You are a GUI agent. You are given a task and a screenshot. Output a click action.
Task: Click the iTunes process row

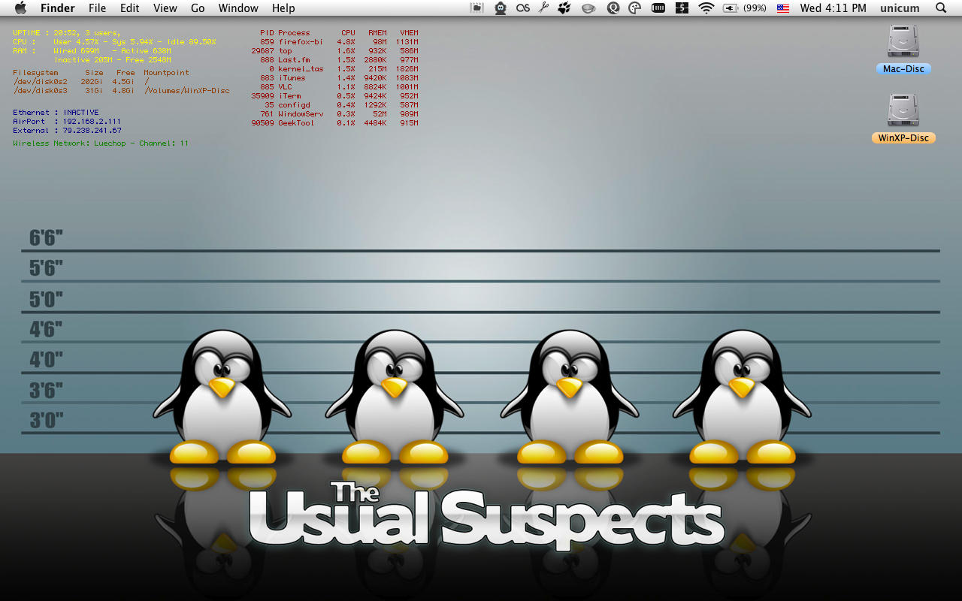pyautogui.click(x=339, y=78)
